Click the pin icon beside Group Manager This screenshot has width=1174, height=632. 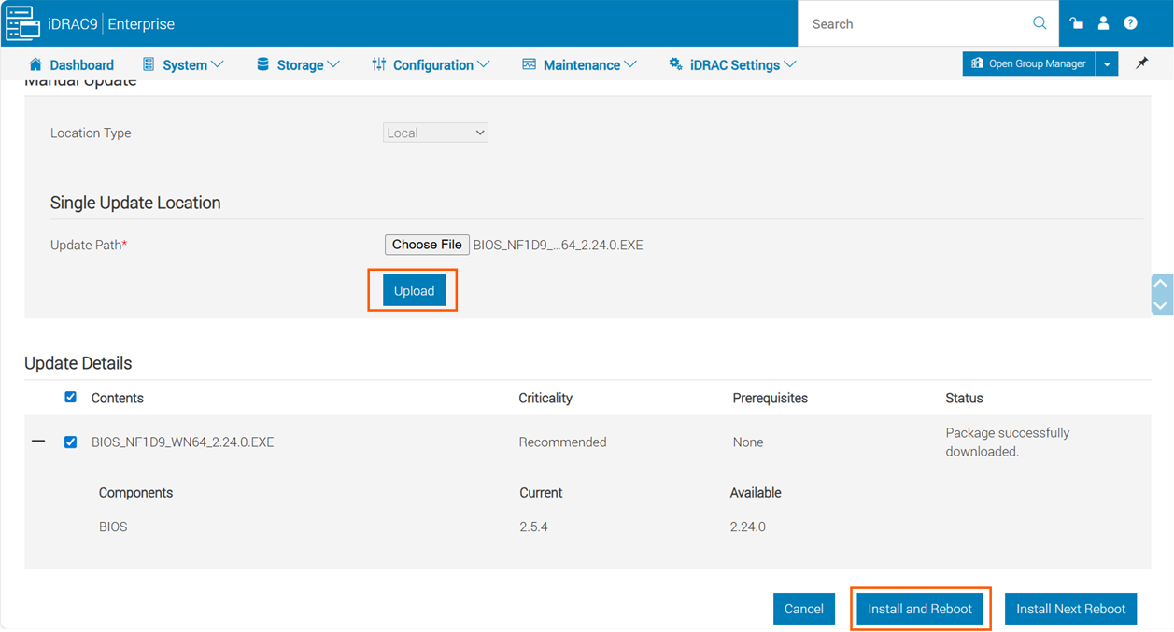1141,63
